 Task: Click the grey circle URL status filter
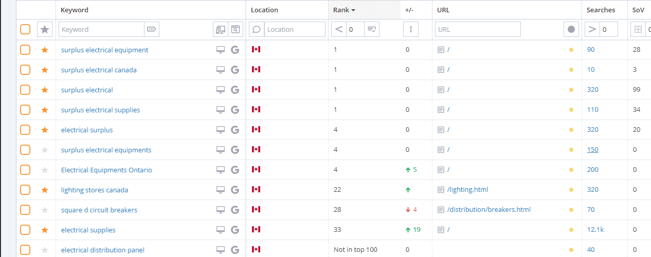coord(571,29)
